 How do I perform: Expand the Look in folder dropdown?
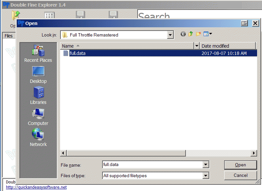(x=170, y=35)
